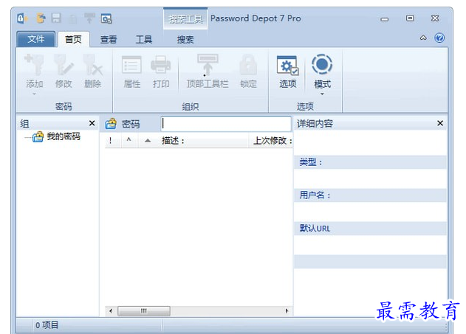Viewport: 466px width, 334px height.
Task: Click the 顶部工具栏 (Top toolbar) button
Action: pos(208,72)
